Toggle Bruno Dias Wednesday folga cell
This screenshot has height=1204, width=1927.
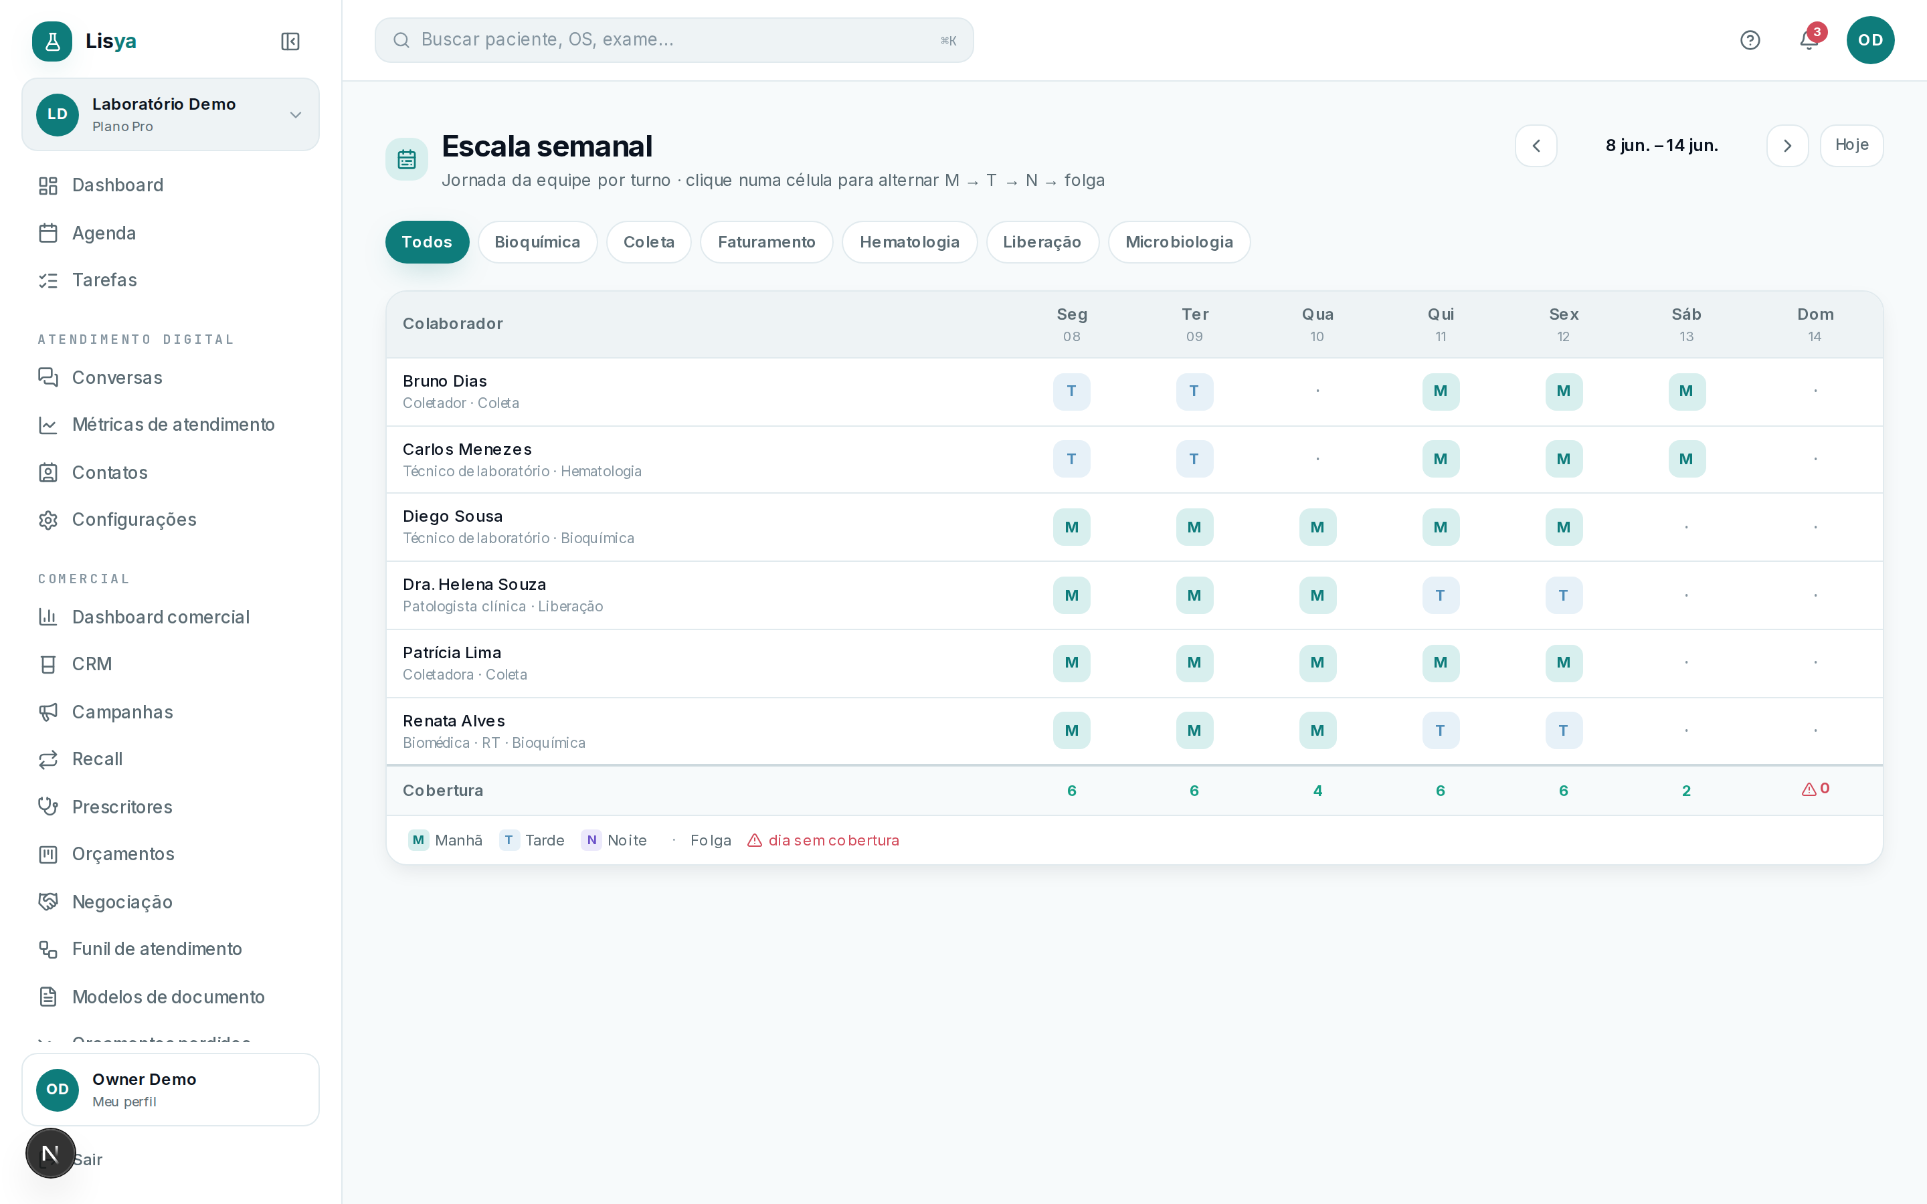click(1317, 391)
